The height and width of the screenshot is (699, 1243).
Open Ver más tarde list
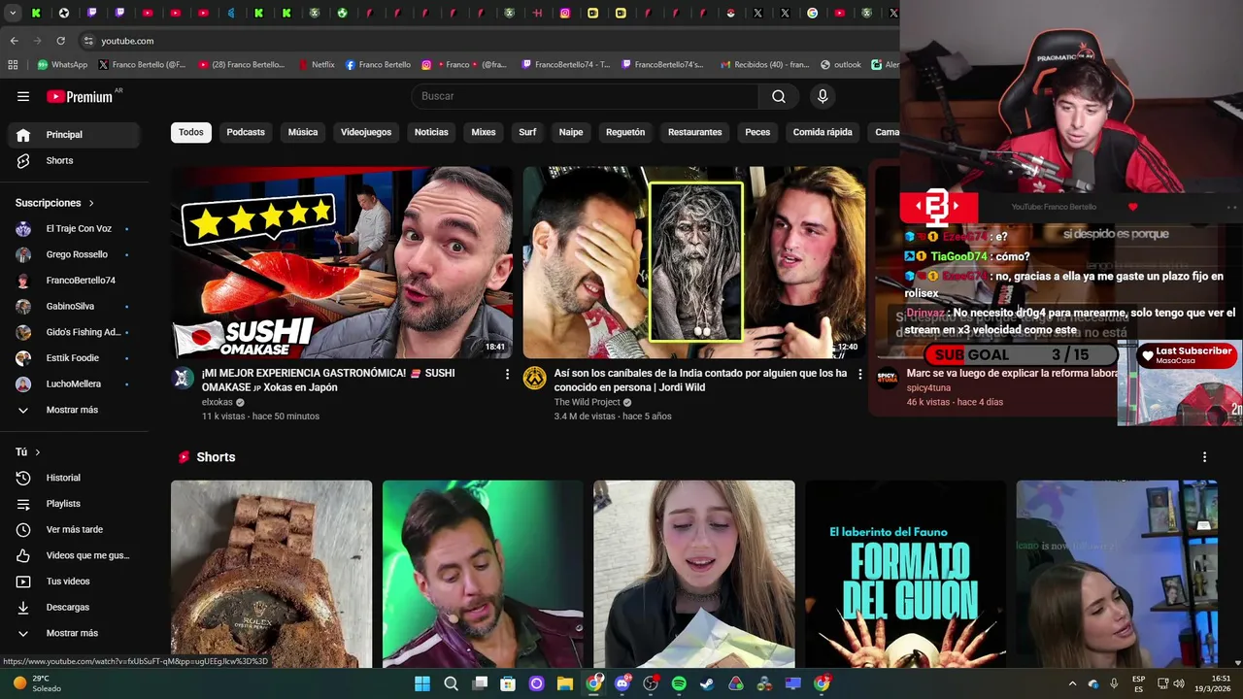pyautogui.click(x=74, y=529)
